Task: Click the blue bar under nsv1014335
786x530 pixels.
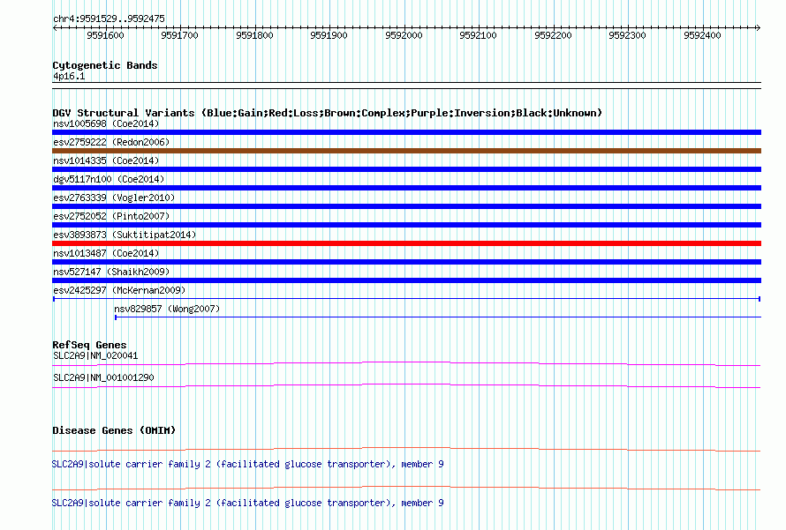Action: pos(406,169)
